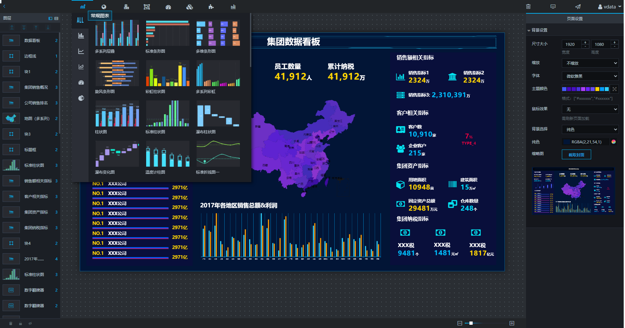The height and width of the screenshot is (328, 625).
Task: Click the bring-to-front arrow in layer panel
Action: tap(12, 28)
